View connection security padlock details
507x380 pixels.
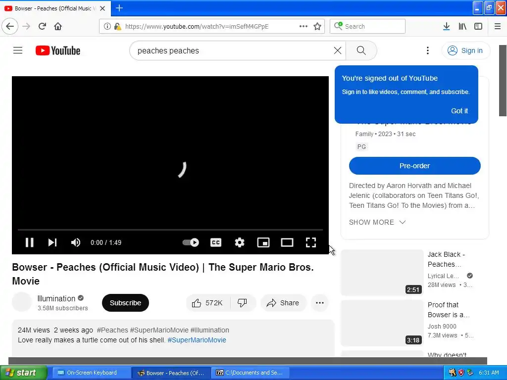(x=118, y=26)
